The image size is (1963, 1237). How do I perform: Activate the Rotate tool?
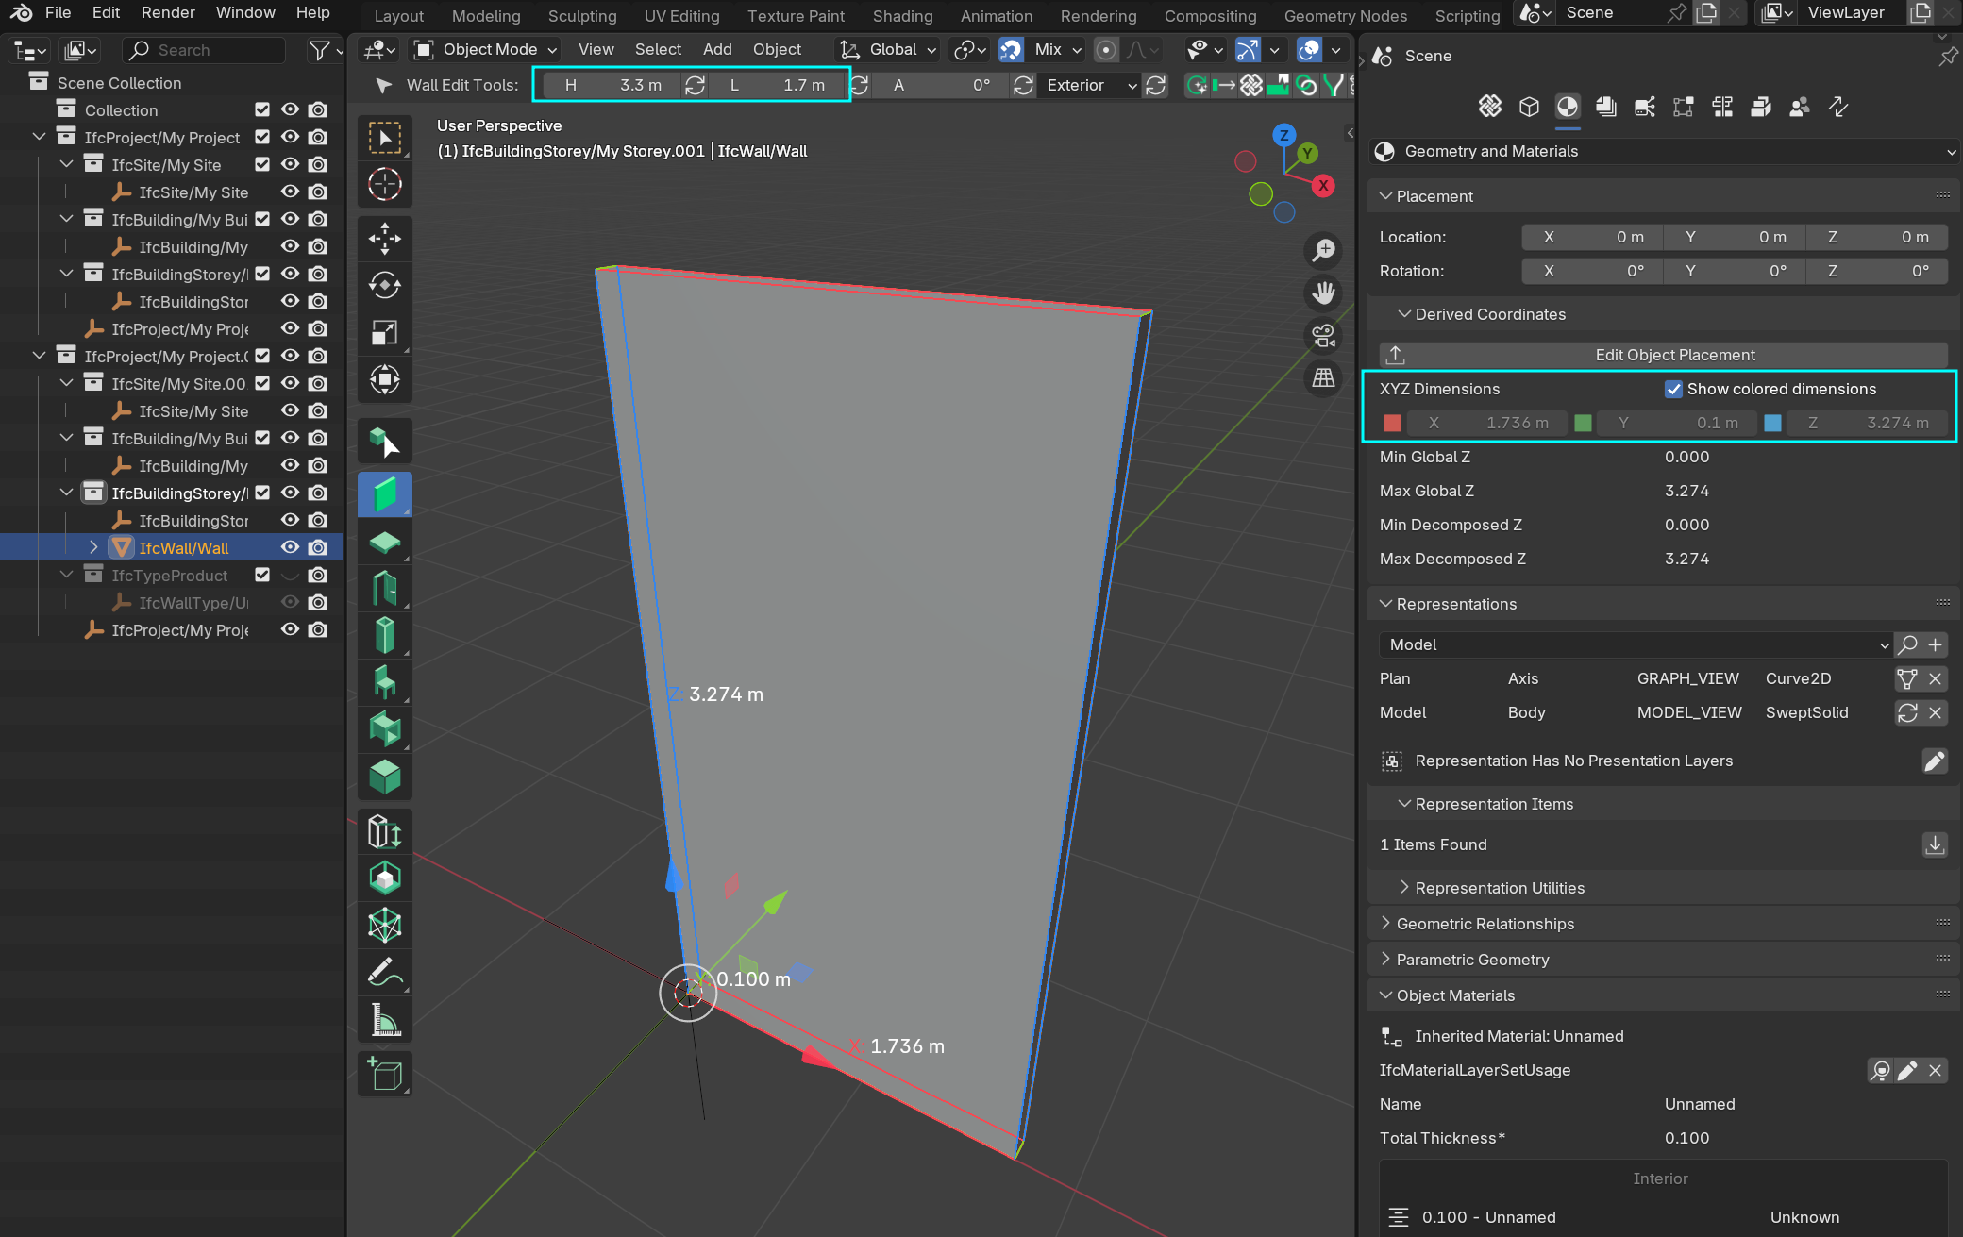coord(385,285)
